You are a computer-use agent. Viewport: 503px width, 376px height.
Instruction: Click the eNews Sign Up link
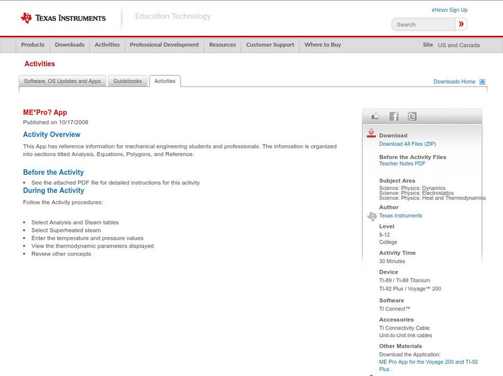(x=449, y=10)
